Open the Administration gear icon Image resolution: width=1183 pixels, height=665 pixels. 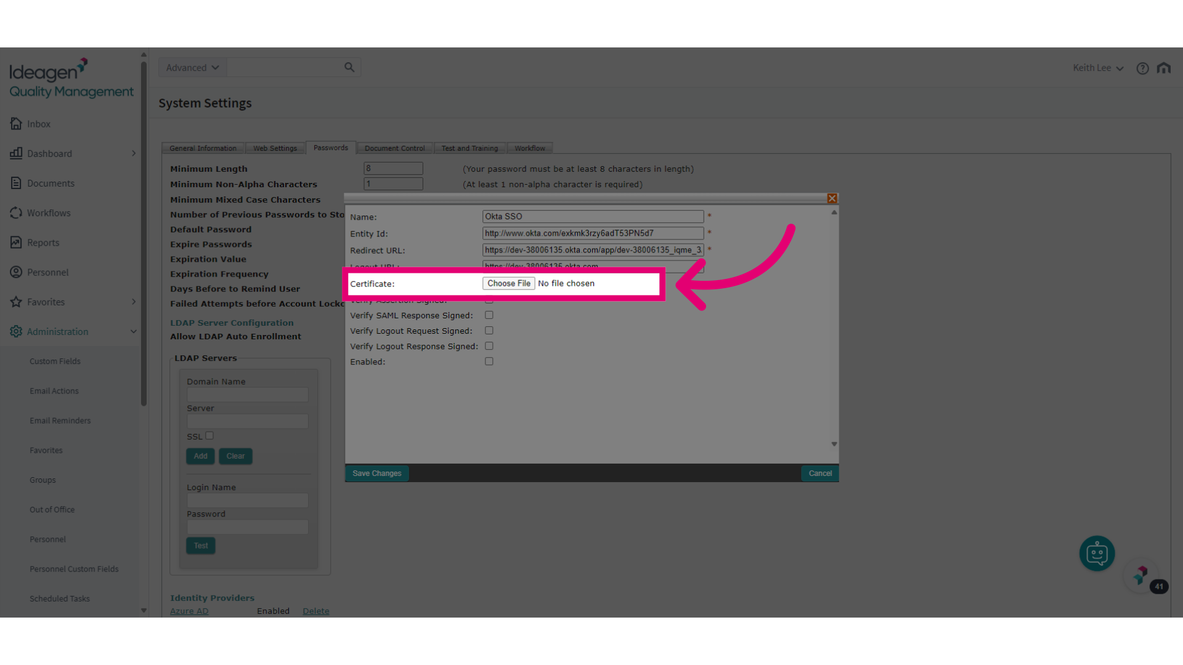(16, 331)
